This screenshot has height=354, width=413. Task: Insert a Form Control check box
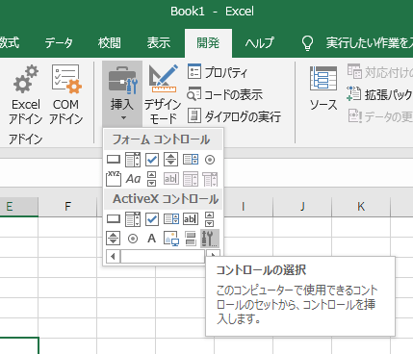click(x=152, y=160)
